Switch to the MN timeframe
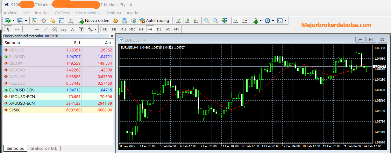Image resolution: width=391 pixels, height=153 pixels. [x=176, y=29]
